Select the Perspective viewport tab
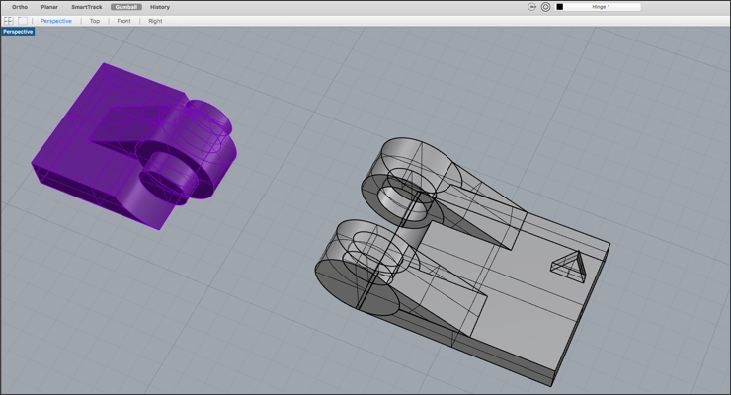 [56, 21]
